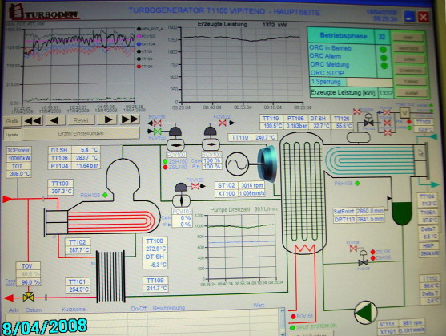Viewport: 446px width, 336px height.
Task: Click the ZSH100 green status light
Action: (165, 161)
